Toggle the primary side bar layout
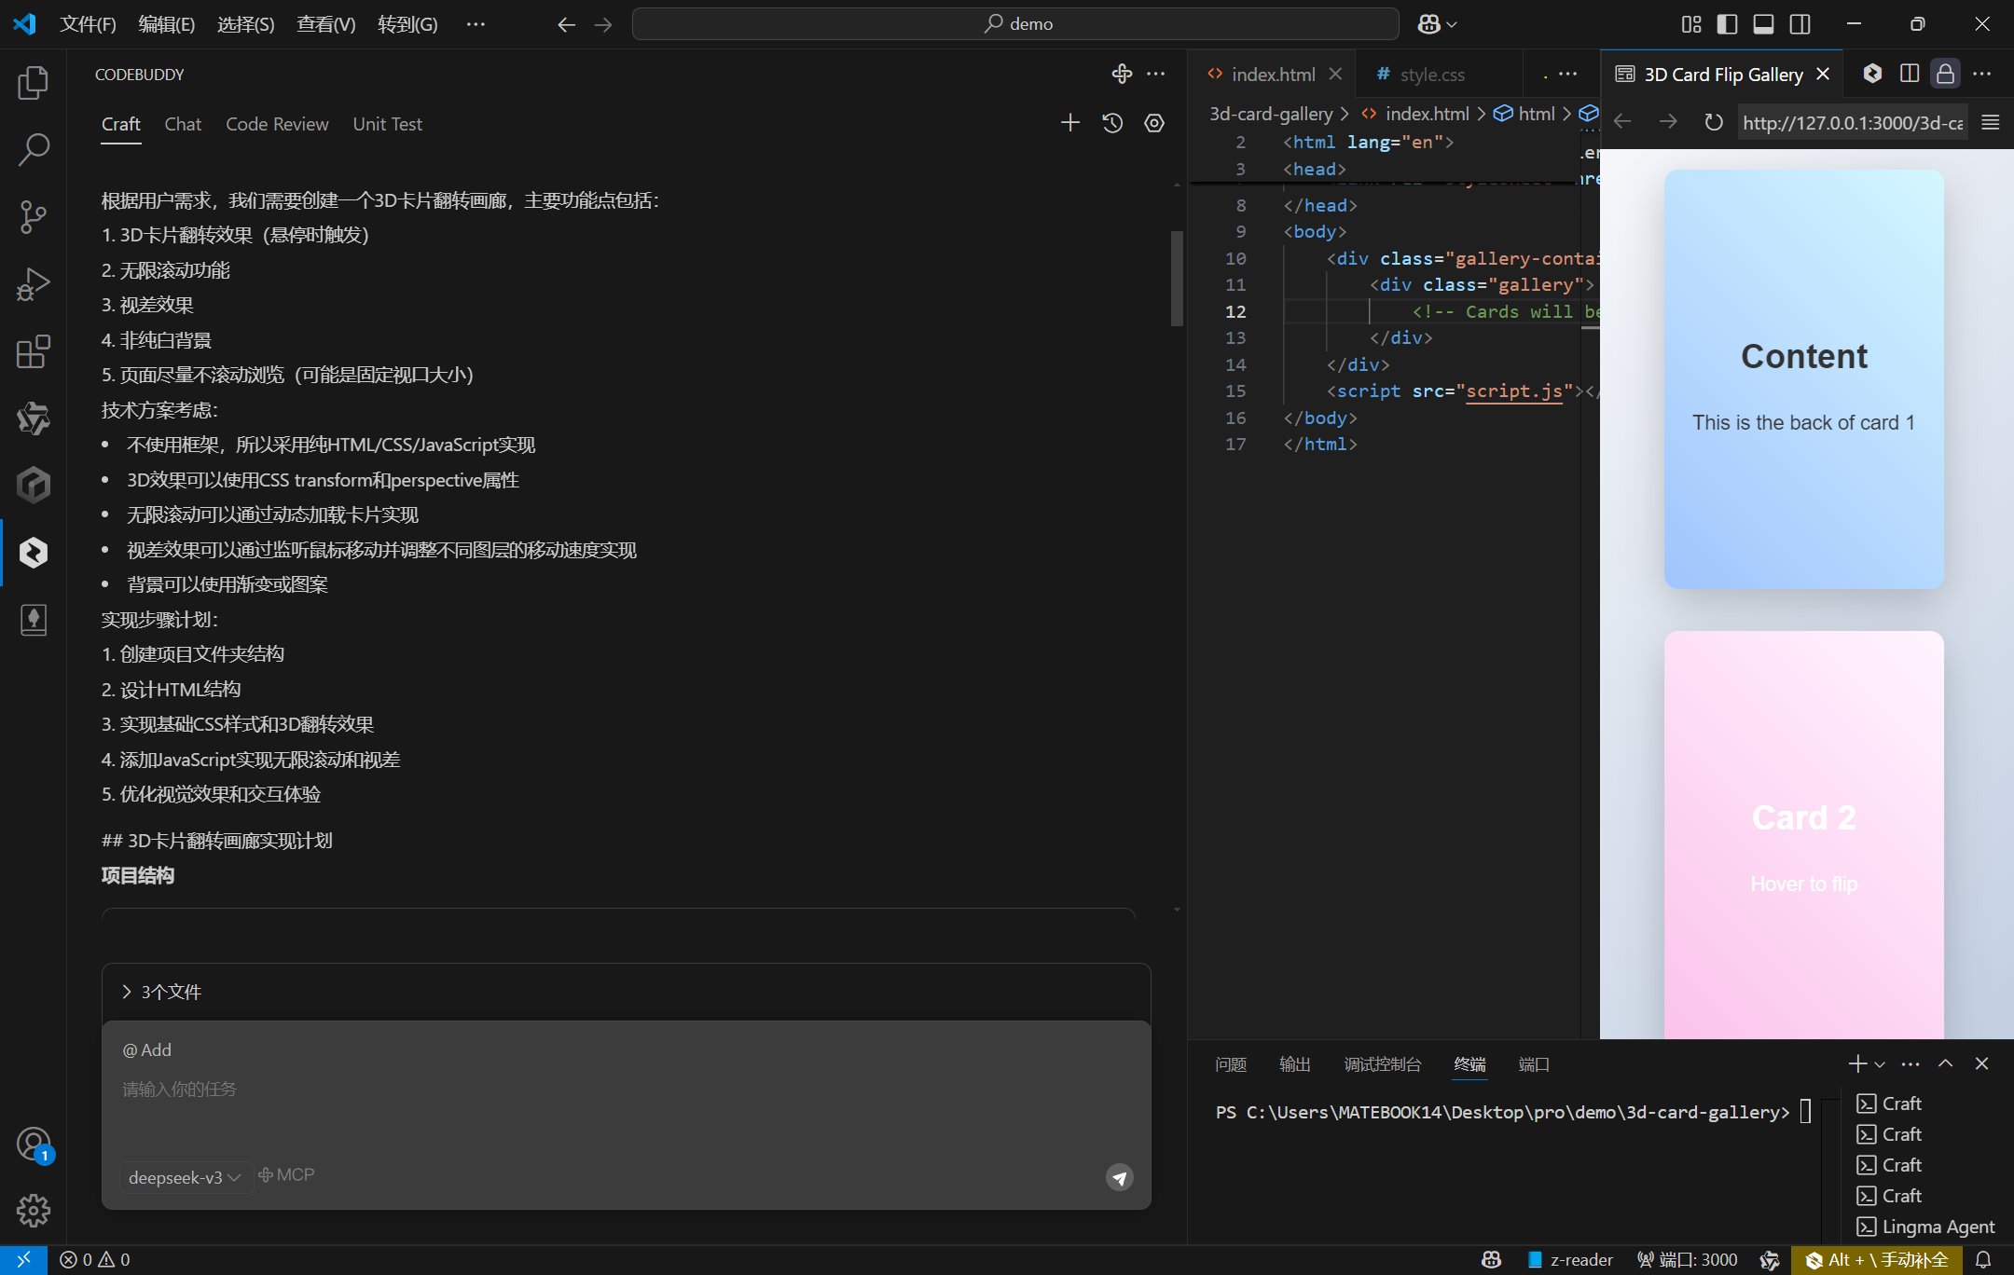This screenshot has height=1275, width=2014. (x=1727, y=24)
